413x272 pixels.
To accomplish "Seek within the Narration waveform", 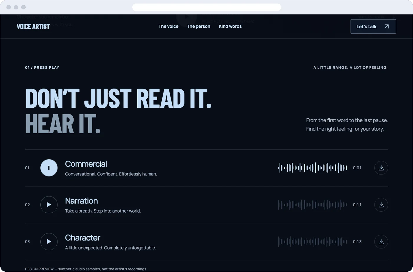I will click(313, 205).
